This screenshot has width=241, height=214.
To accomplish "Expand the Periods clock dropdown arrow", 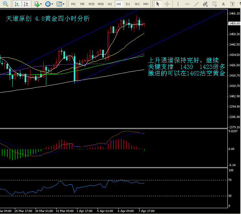I will point(52,4).
